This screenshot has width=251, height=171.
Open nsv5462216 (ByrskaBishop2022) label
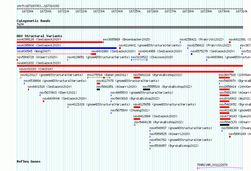(158, 75)
